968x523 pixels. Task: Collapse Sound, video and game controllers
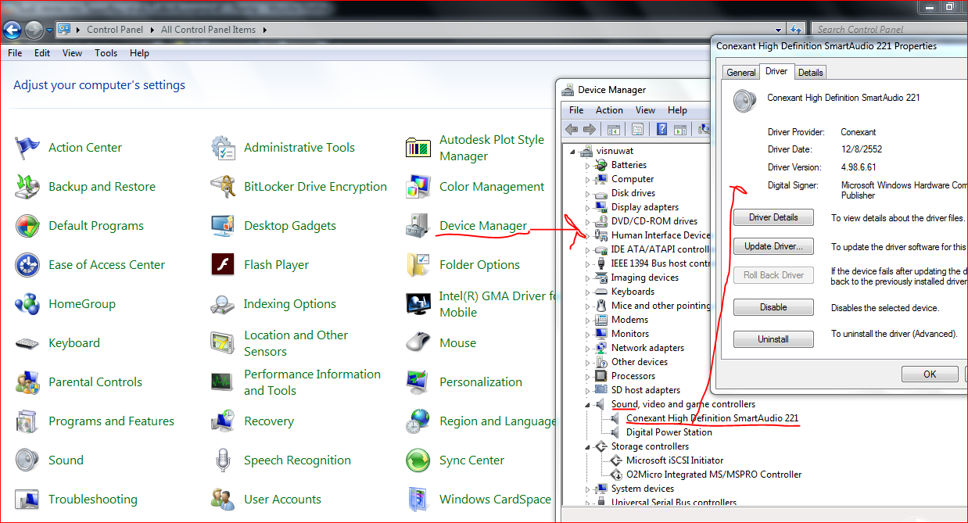tap(588, 404)
